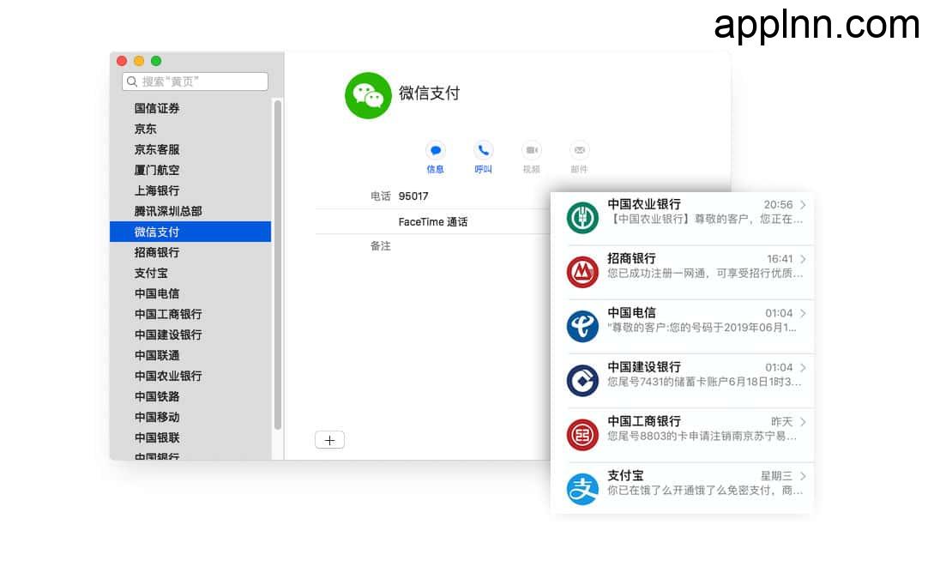Open 支付宝 logo in message list
928x567 pixels.
[x=582, y=489]
